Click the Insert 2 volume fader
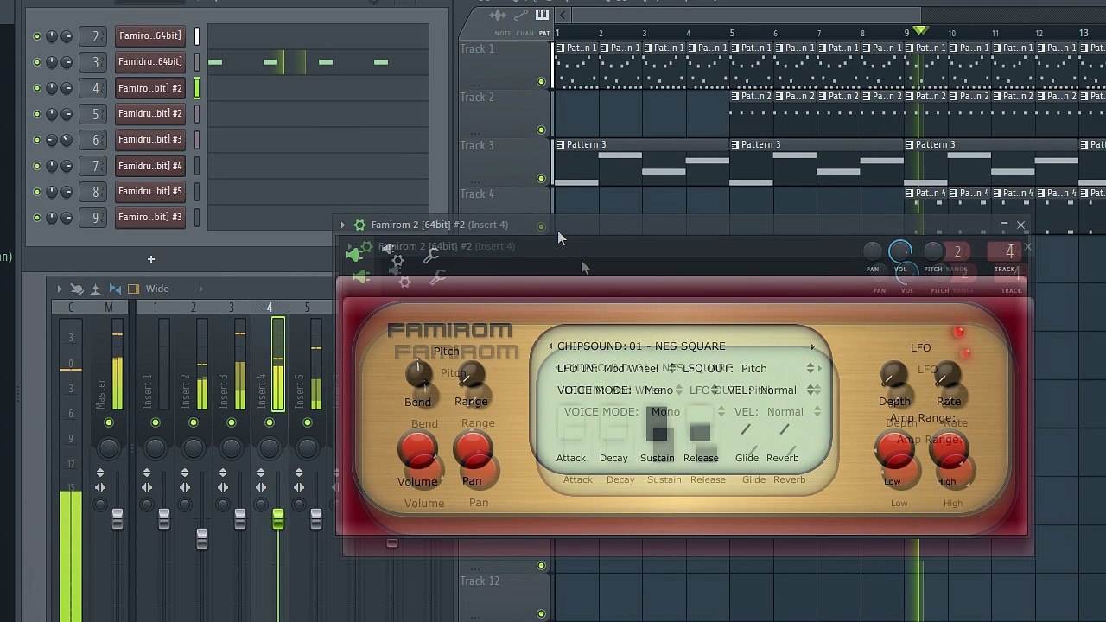Image resolution: width=1106 pixels, height=622 pixels. pyautogui.click(x=202, y=538)
